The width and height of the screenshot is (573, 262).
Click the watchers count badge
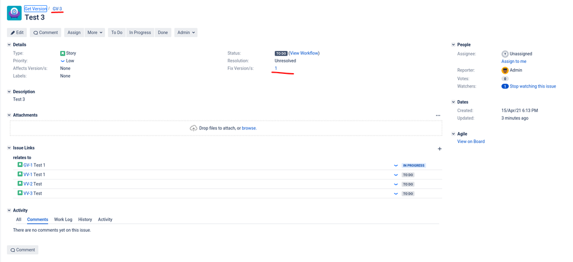click(505, 86)
